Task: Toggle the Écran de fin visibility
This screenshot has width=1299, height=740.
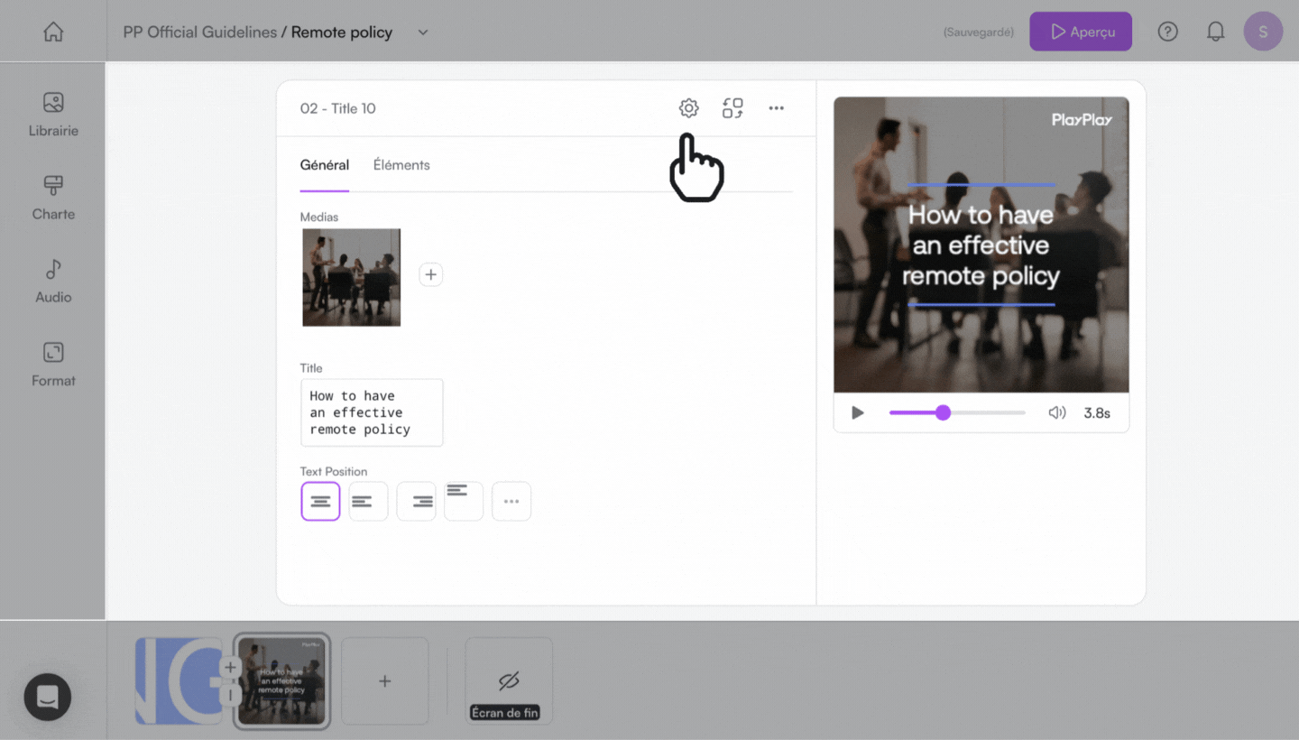Action: click(x=509, y=681)
